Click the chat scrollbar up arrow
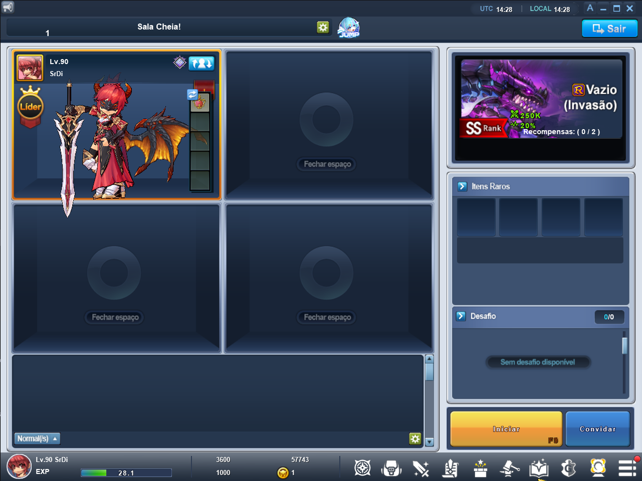The image size is (642, 481). [429, 359]
